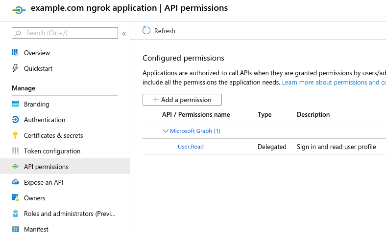Follow Learn more about permissions link
Screen dimensions: 386x236
point(333,82)
